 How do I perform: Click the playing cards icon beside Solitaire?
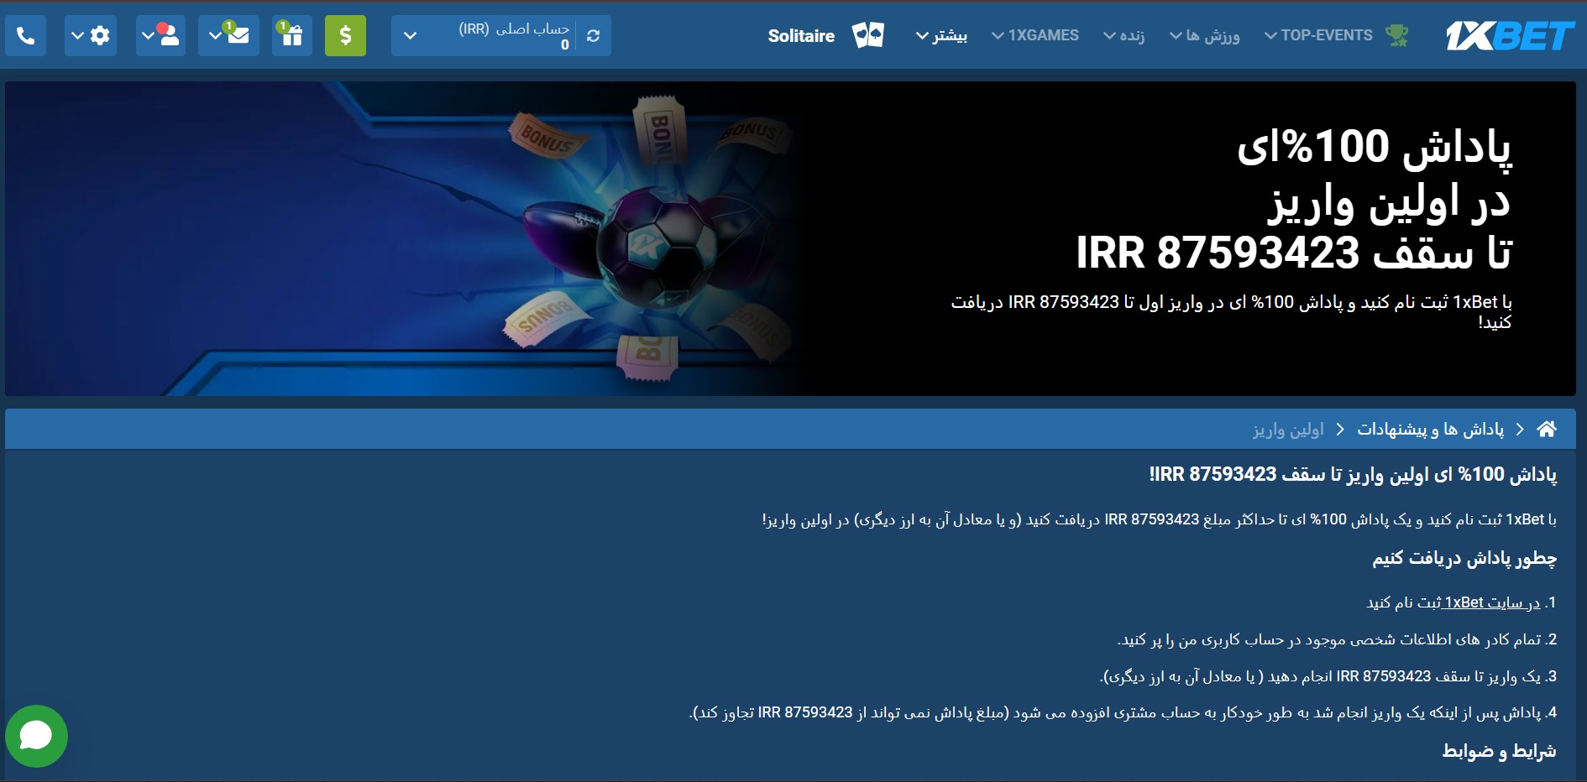(868, 35)
